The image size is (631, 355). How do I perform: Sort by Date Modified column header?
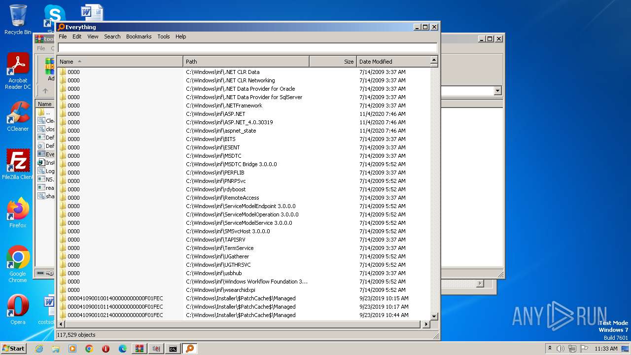(x=393, y=62)
